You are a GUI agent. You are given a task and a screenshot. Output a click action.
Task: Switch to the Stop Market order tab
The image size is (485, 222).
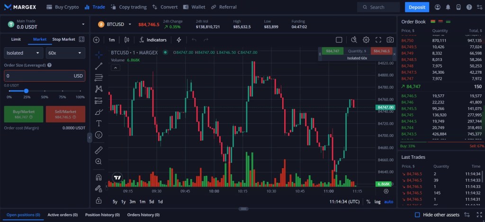[x=64, y=39]
